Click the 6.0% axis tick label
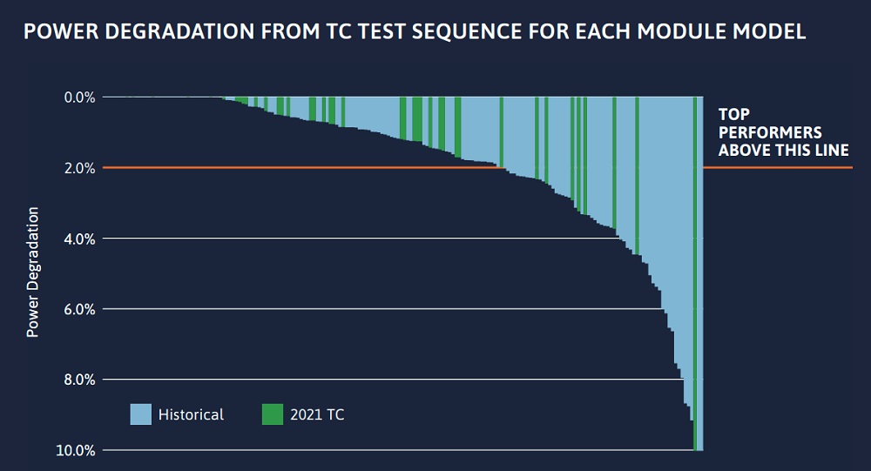 coord(79,309)
